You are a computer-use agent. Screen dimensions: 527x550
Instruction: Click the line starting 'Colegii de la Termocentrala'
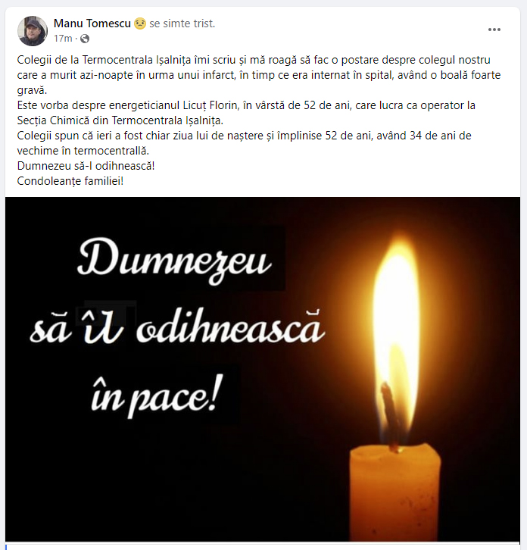pos(254,60)
